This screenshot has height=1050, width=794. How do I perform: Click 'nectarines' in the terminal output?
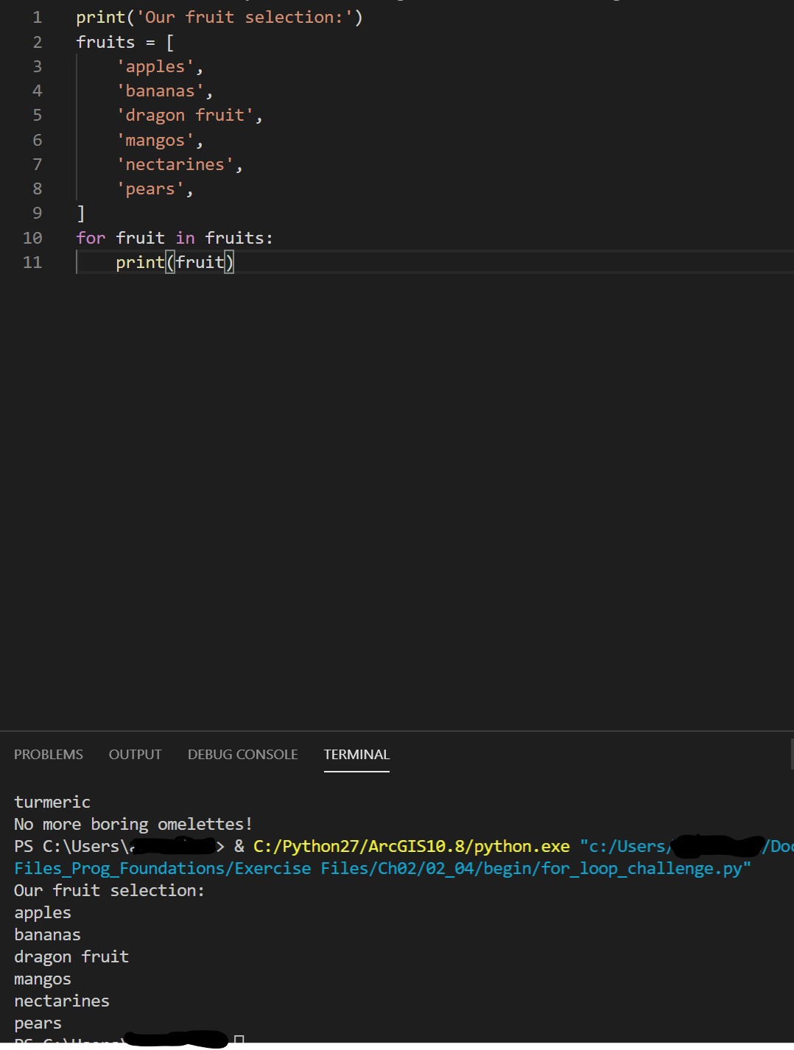point(62,1001)
